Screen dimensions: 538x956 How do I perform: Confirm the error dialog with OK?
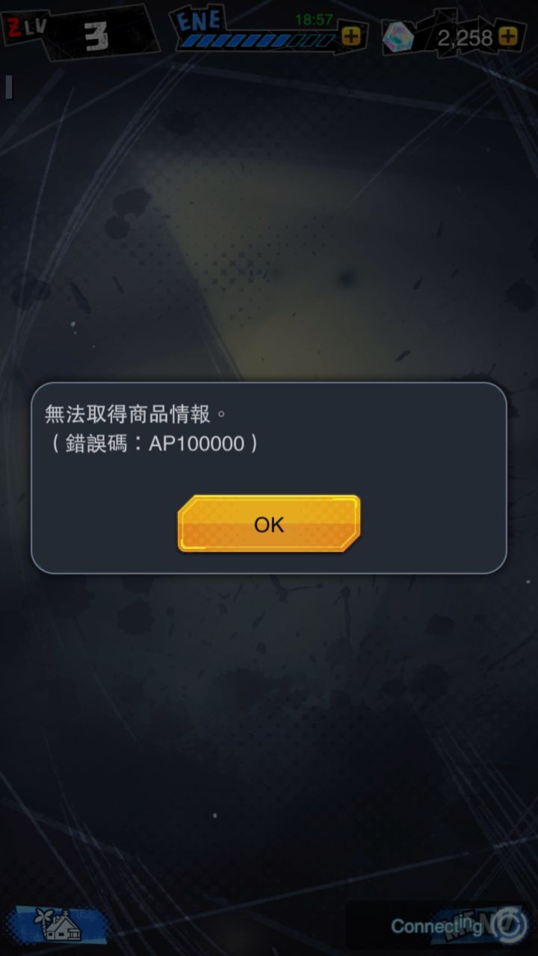coord(269,524)
